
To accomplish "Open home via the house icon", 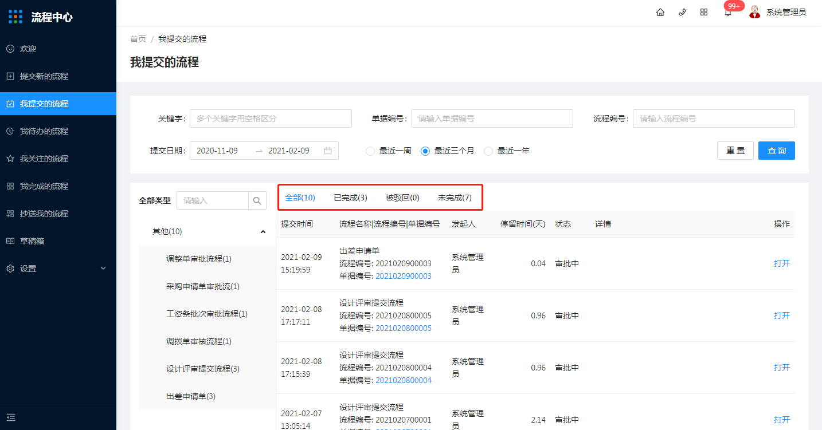I will (660, 12).
